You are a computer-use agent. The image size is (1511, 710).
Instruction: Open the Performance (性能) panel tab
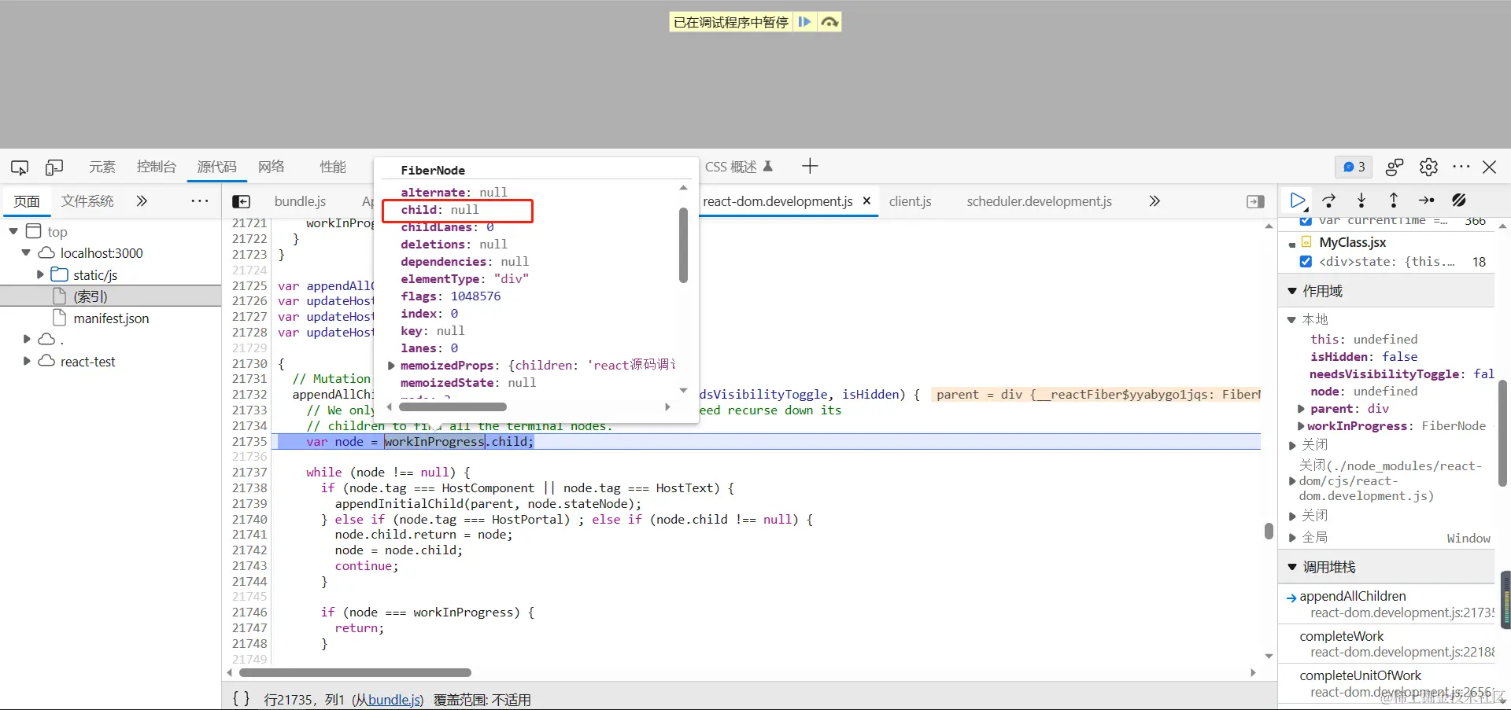tap(333, 167)
